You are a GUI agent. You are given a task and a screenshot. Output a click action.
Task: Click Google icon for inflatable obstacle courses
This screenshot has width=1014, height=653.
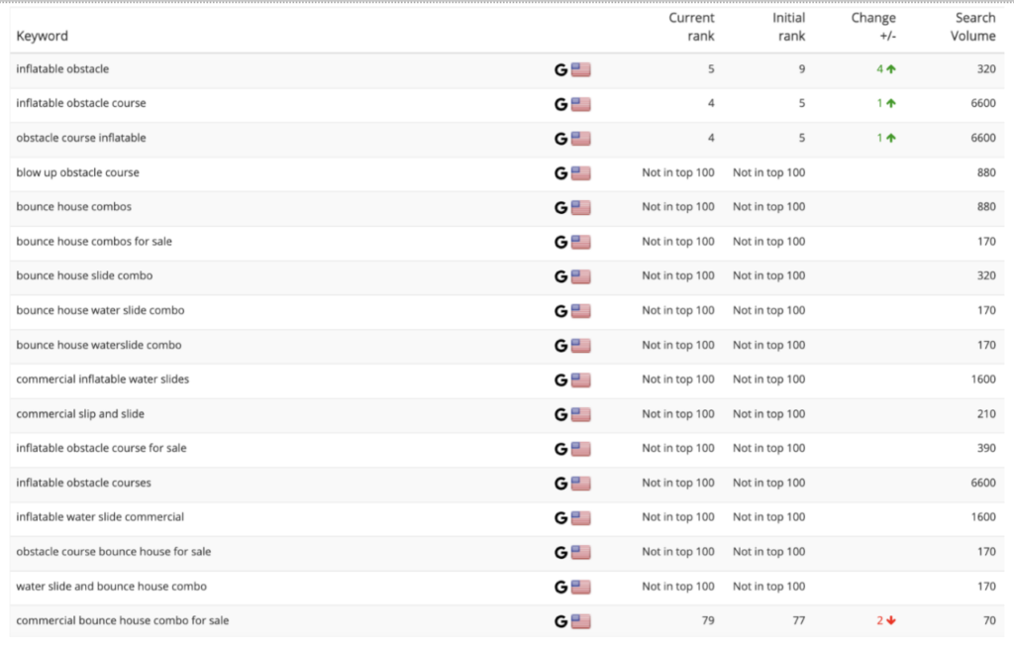pos(560,484)
